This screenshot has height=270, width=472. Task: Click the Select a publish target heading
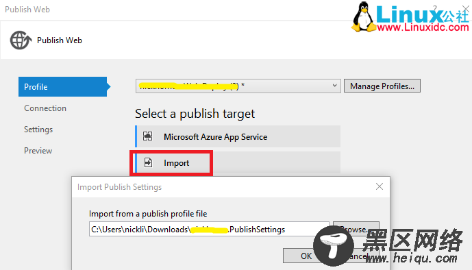pyautogui.click(x=195, y=114)
